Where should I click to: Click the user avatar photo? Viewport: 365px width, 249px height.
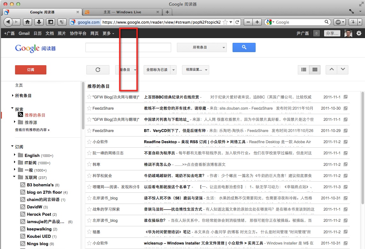[348, 33]
